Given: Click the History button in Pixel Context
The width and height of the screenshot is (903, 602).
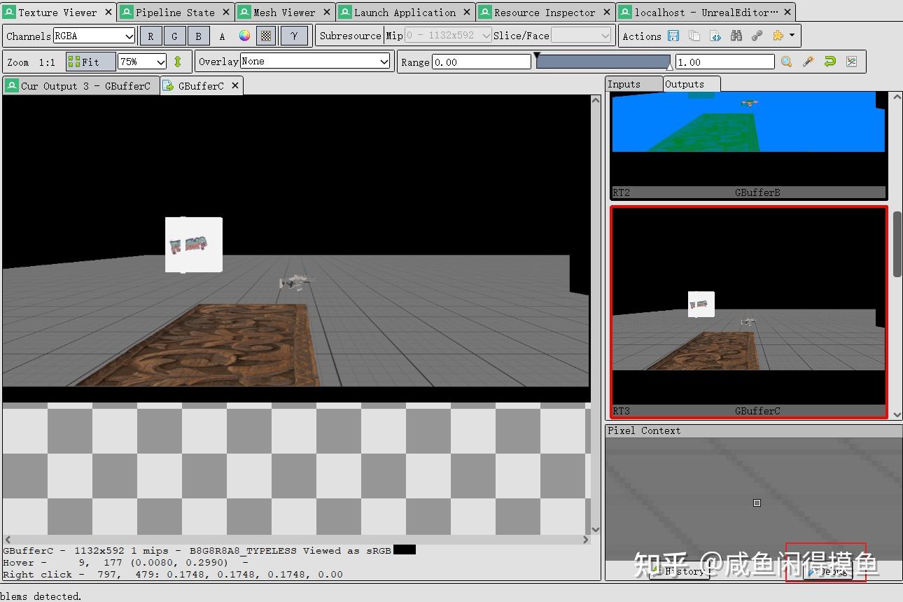Looking at the screenshot, I should point(679,571).
